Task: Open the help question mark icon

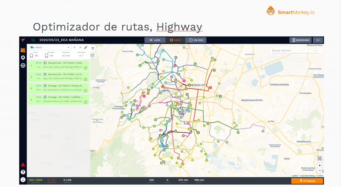Action: 23,172
